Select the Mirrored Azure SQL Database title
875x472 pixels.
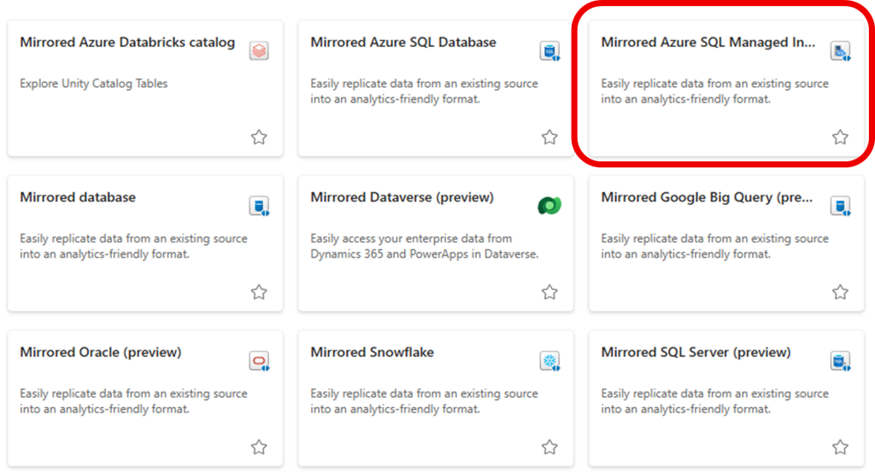tap(403, 43)
